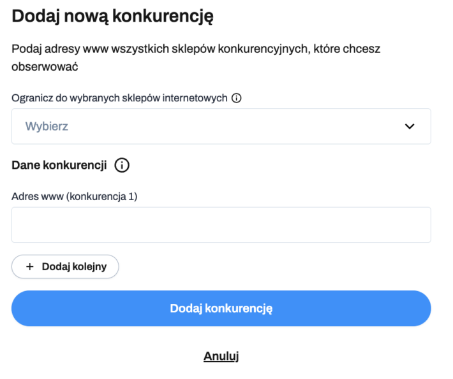
Task: Click the "Adres www (konkurencja 1)" label
Action: 75,196
